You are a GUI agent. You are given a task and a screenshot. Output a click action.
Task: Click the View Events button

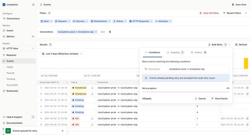(219, 98)
